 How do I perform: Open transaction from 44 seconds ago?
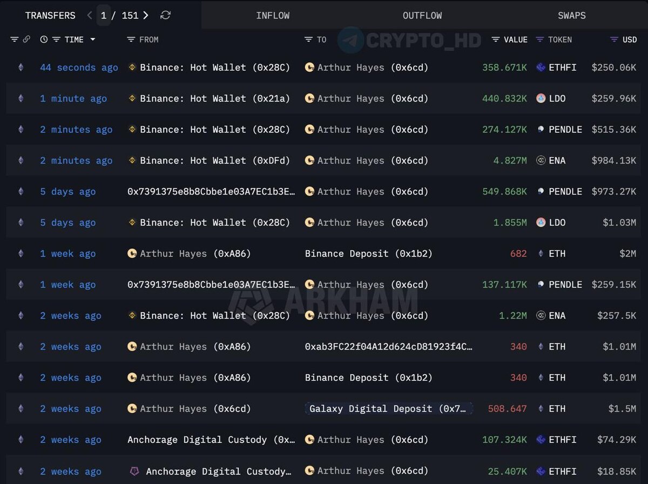(x=79, y=68)
